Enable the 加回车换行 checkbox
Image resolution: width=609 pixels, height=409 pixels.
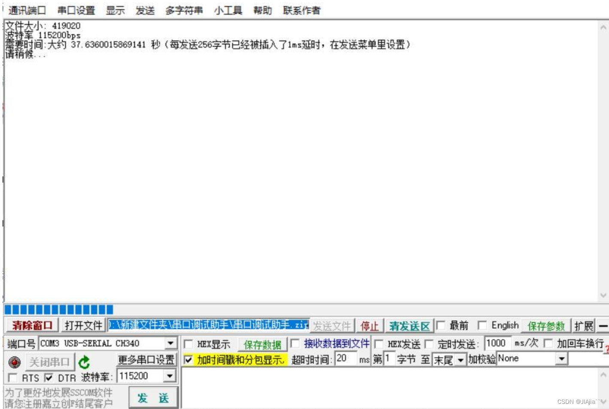pyautogui.click(x=548, y=343)
